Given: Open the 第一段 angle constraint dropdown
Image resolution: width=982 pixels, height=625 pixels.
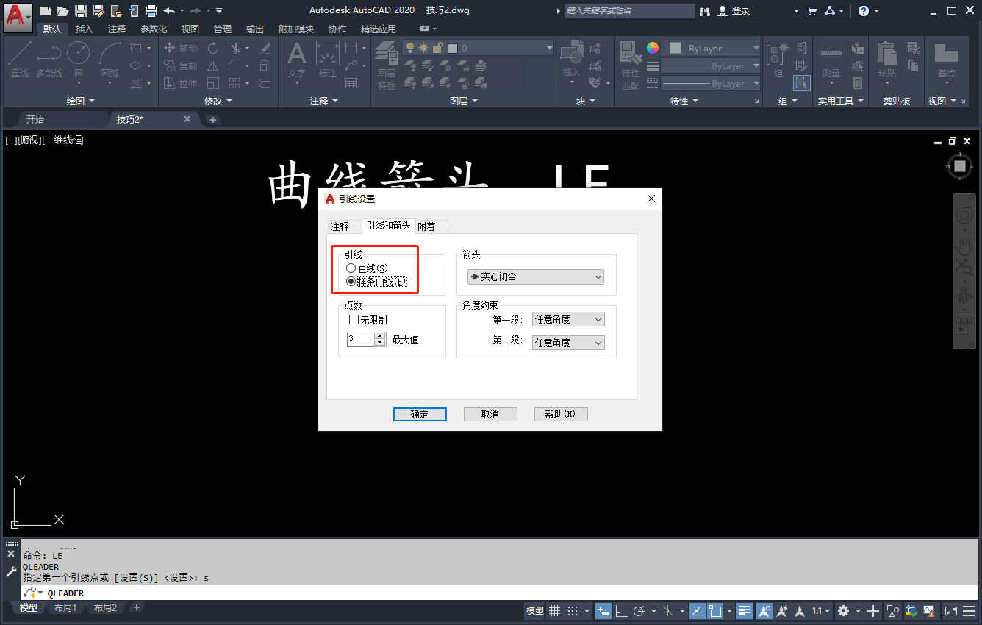Looking at the screenshot, I should [568, 319].
